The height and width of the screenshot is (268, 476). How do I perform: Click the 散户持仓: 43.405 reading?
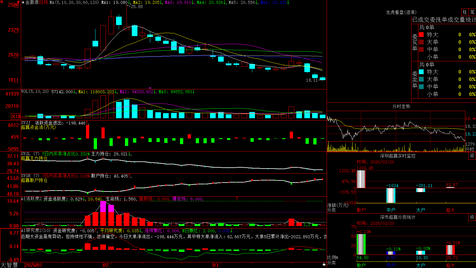pyautogui.click(x=109, y=176)
